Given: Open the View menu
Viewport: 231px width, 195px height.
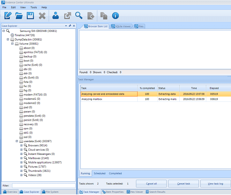Looking at the screenshot, I should click(x=23, y=7).
